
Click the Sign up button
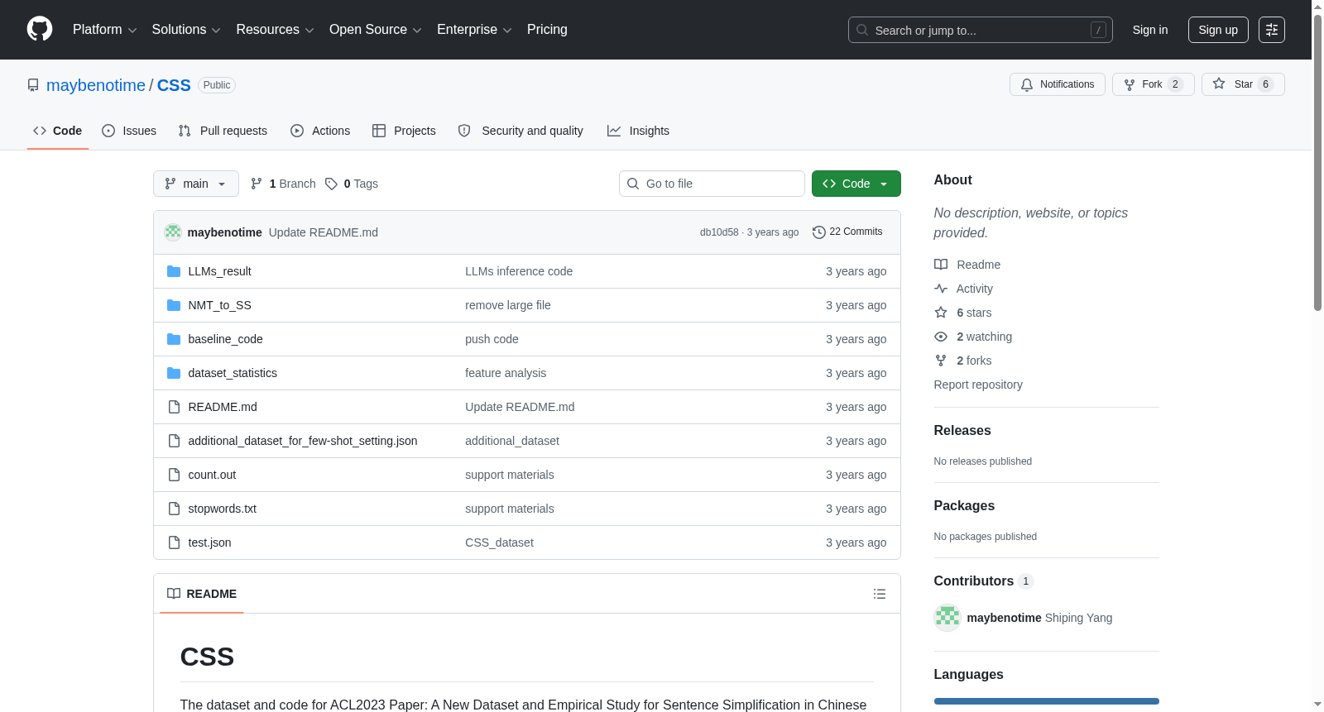[x=1218, y=30]
